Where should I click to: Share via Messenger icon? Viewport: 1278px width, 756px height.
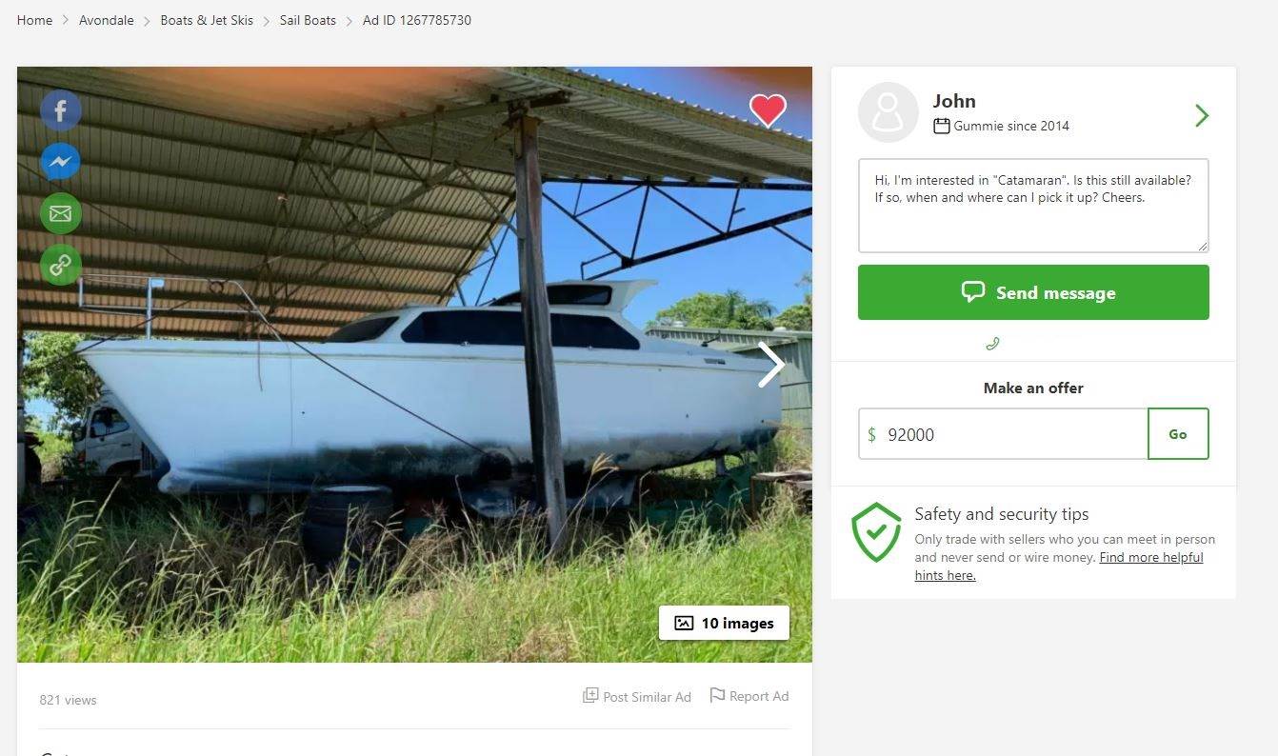(60, 162)
